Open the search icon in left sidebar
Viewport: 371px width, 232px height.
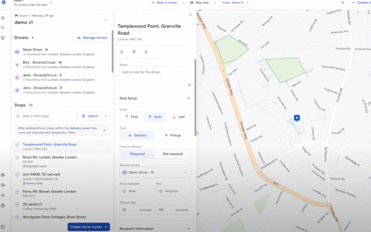pos(3,28)
